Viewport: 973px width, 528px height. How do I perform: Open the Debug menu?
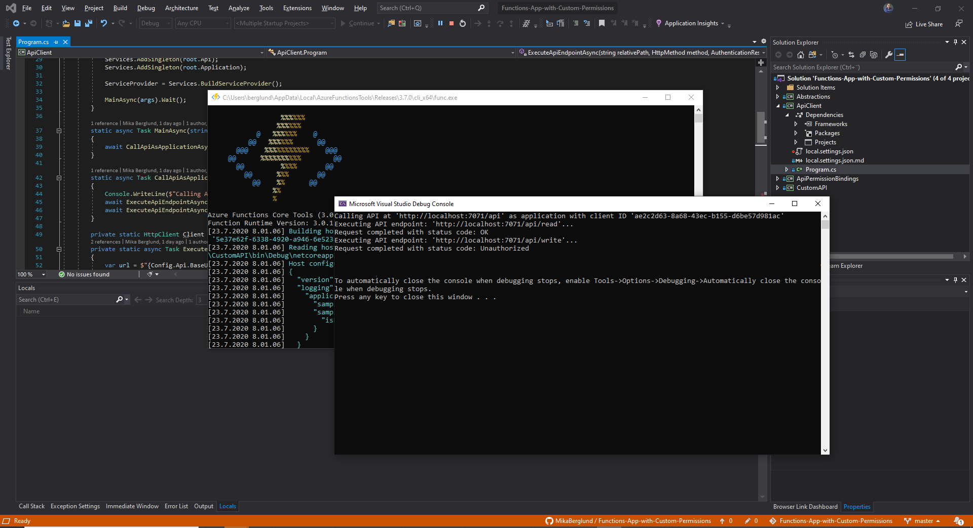146,8
